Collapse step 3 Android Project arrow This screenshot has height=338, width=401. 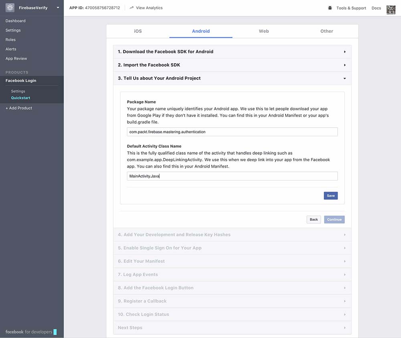345,78
